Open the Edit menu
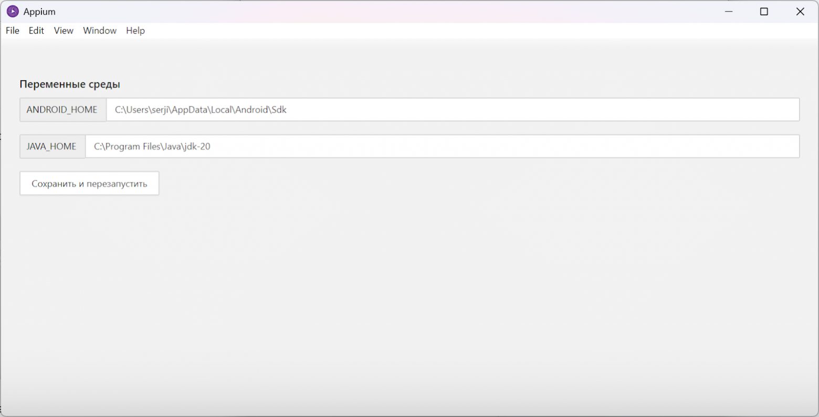The width and height of the screenshot is (819, 417). click(x=36, y=30)
